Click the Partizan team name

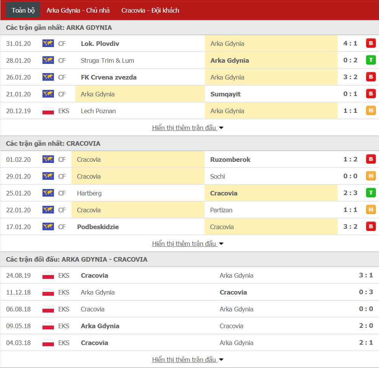click(221, 210)
